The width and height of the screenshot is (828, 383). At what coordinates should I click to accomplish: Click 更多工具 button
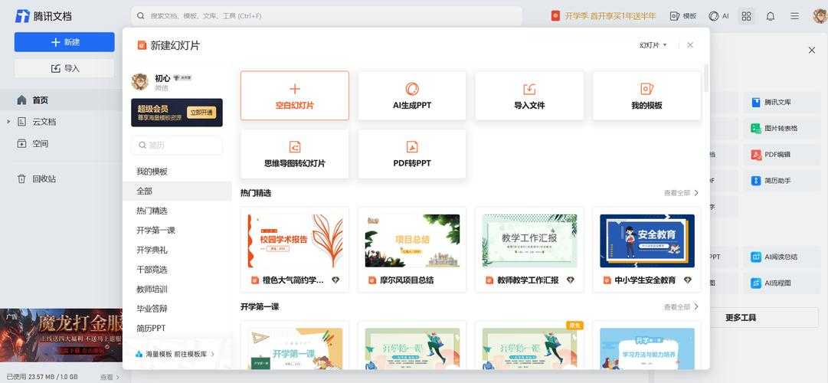741,317
